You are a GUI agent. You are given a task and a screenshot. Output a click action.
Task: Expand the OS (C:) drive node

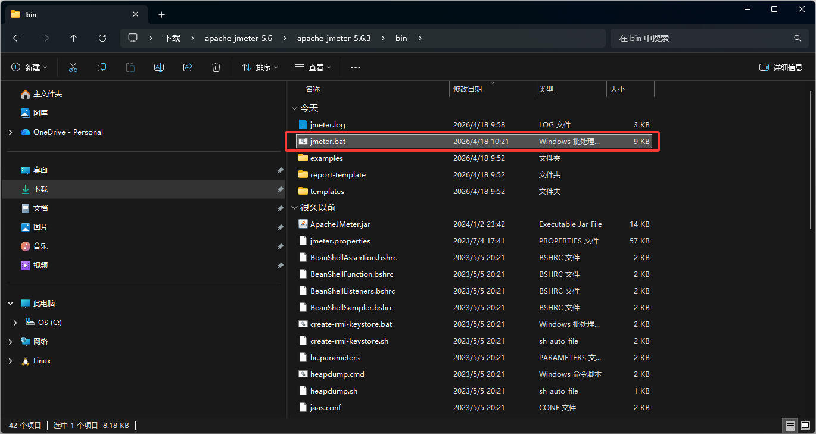[x=15, y=323]
